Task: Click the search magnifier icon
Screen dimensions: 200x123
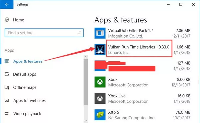Action: click(x=79, y=33)
